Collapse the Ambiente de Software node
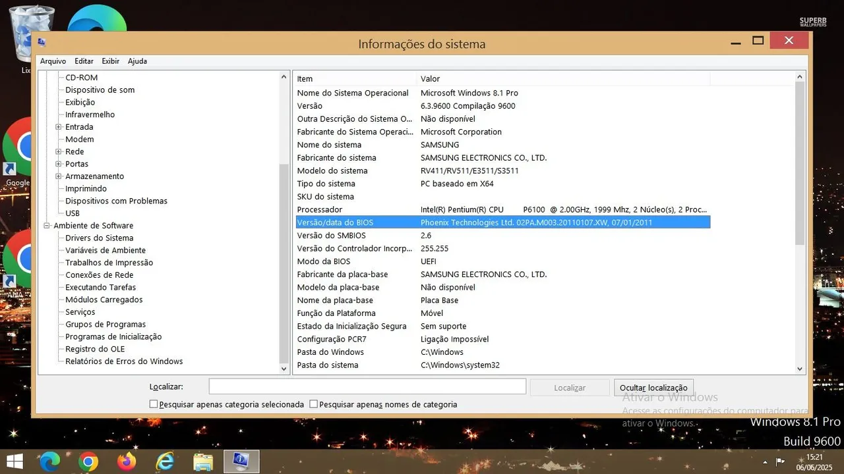Screen dimensions: 844x474 click(47, 226)
